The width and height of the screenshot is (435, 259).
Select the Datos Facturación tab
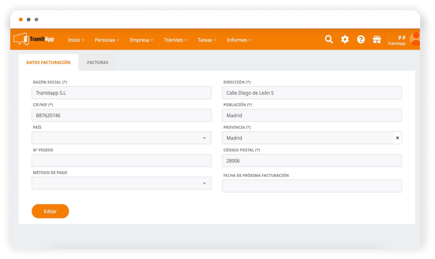pyautogui.click(x=48, y=63)
